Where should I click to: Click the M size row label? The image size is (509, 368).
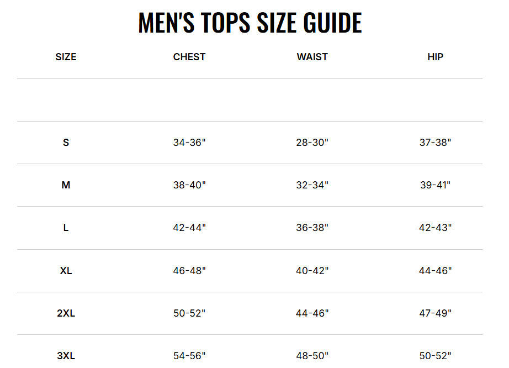[66, 185]
